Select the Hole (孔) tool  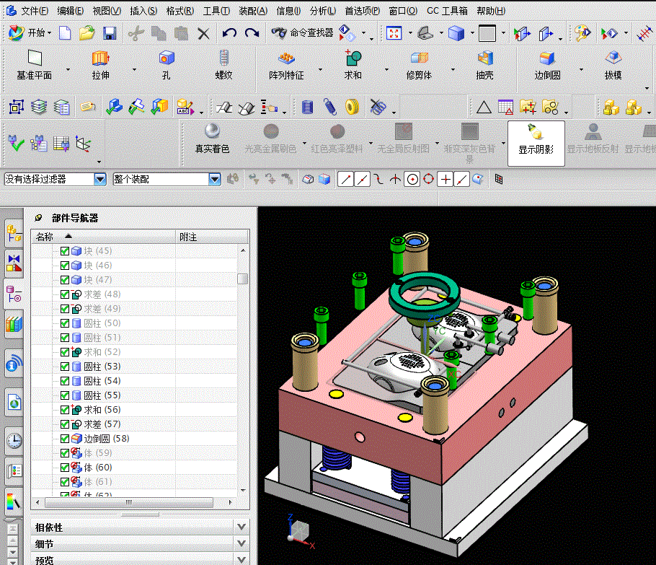[x=167, y=65]
